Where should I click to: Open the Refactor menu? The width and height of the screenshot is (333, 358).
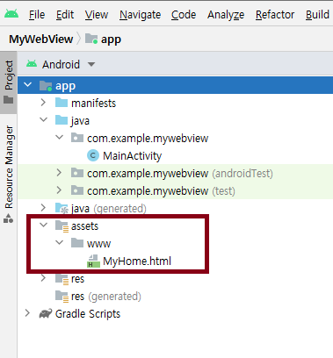click(275, 14)
